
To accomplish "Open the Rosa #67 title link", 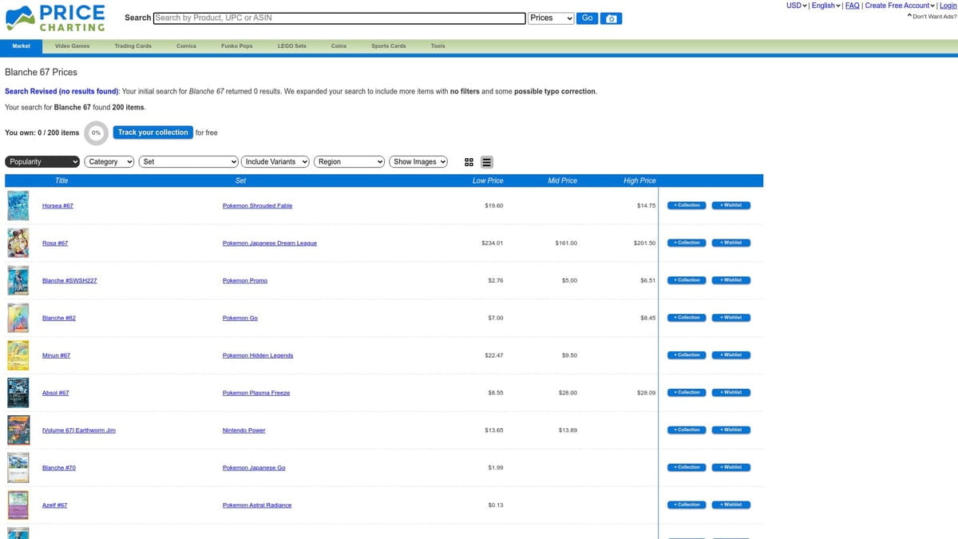I will [55, 243].
